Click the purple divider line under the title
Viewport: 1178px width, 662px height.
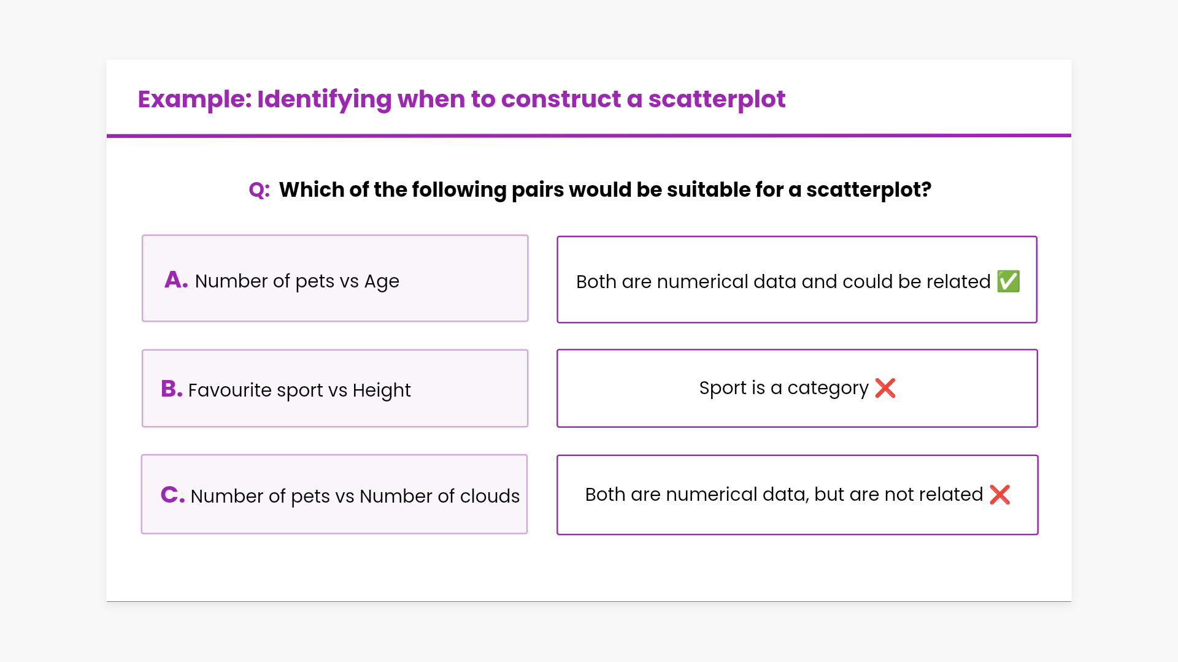(589, 135)
